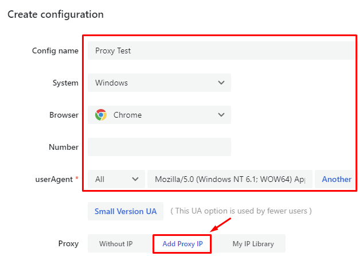
Task: Click the Chrome logo icon in Browser field
Action: point(101,115)
